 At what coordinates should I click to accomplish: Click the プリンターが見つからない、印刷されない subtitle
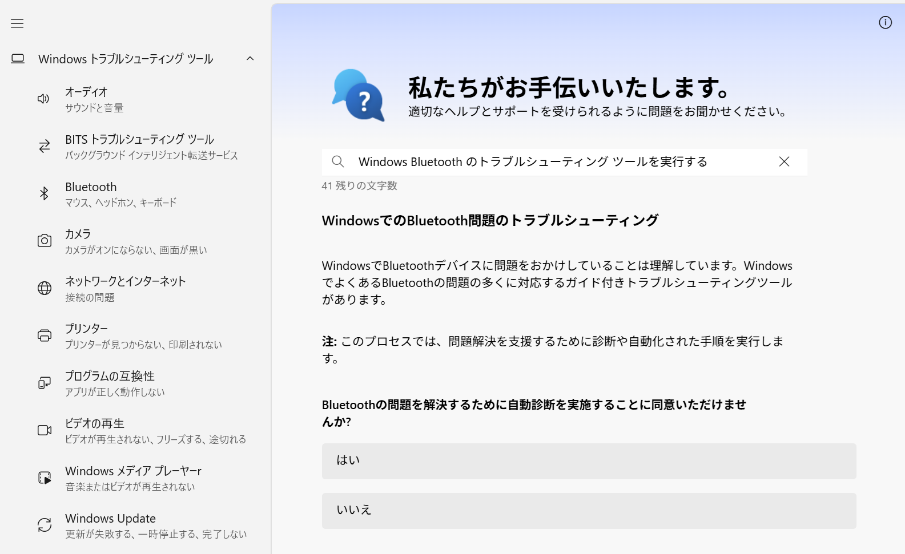tap(143, 345)
